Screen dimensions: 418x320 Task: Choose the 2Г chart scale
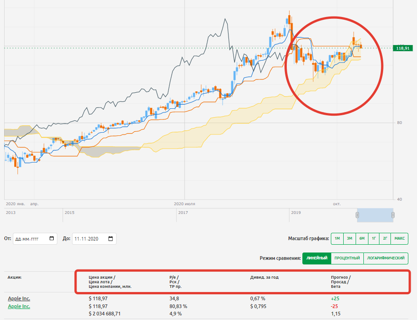pyautogui.click(x=385, y=238)
